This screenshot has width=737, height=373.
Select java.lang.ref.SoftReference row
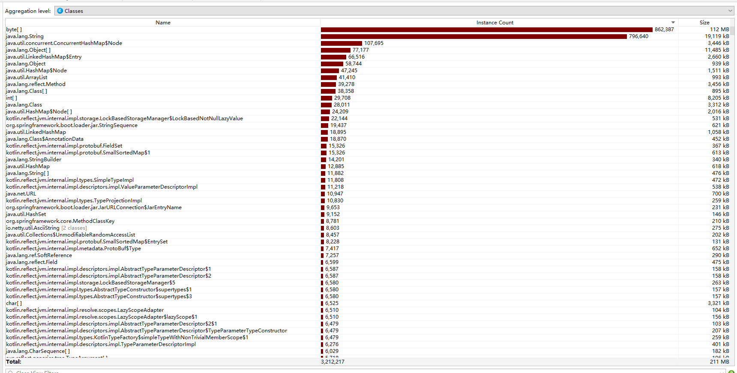tap(368, 255)
